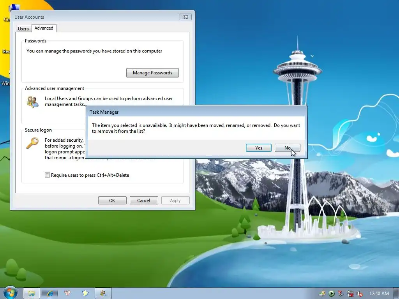Click the stacked-disks tray icon
Image resolution: width=399 pixels, height=299 pixels.
pyautogui.click(x=322, y=294)
